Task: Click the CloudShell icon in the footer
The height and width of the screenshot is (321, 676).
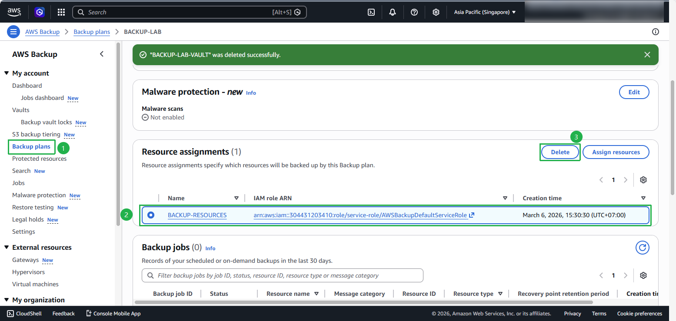Action: 10,314
